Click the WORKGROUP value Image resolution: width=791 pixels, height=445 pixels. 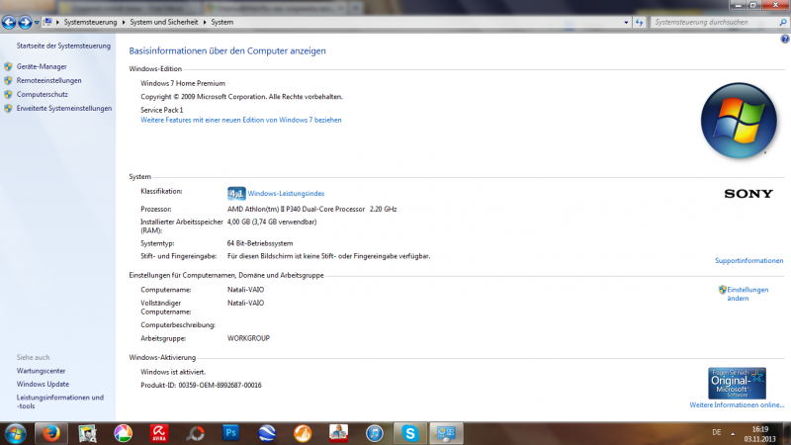tap(249, 338)
